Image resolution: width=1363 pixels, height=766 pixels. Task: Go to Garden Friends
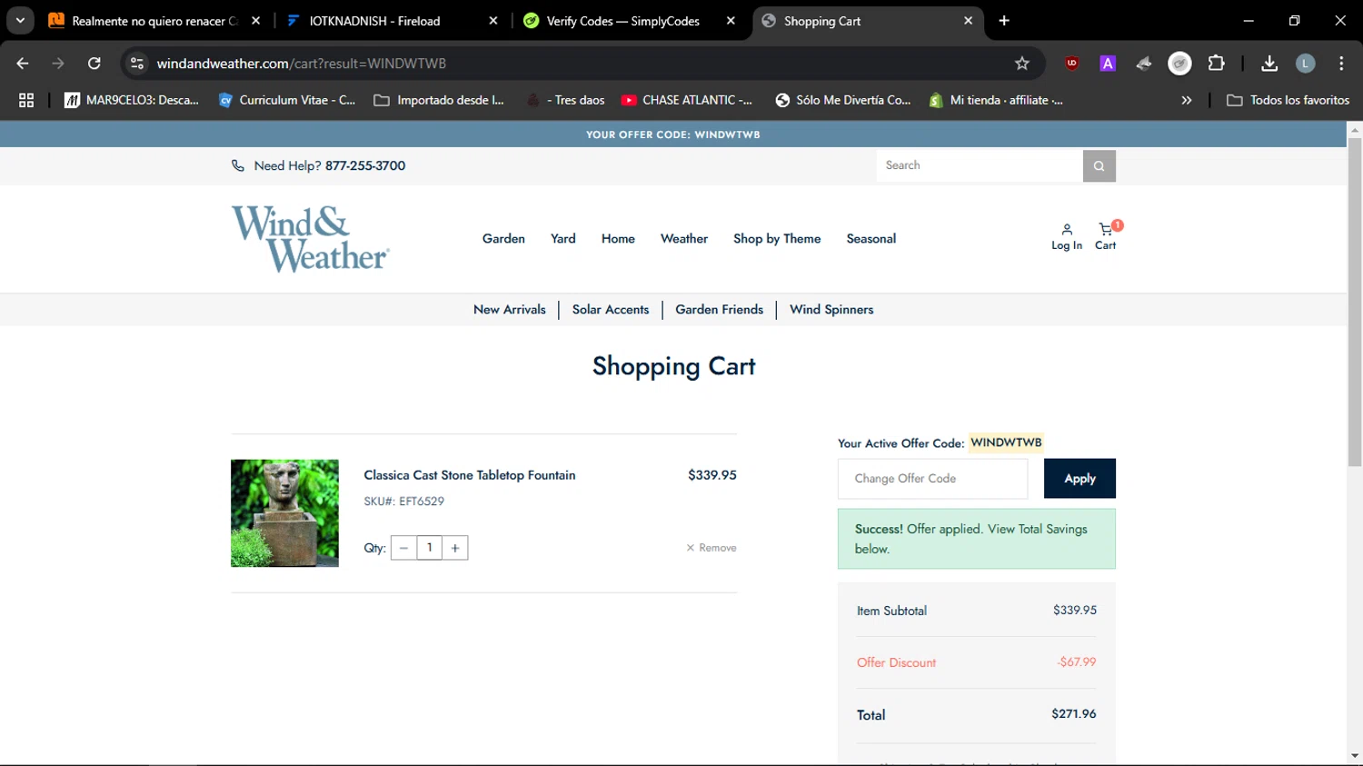click(719, 310)
